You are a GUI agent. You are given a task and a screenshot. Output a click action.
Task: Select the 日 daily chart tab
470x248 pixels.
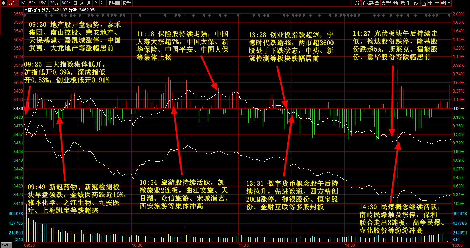75,3
